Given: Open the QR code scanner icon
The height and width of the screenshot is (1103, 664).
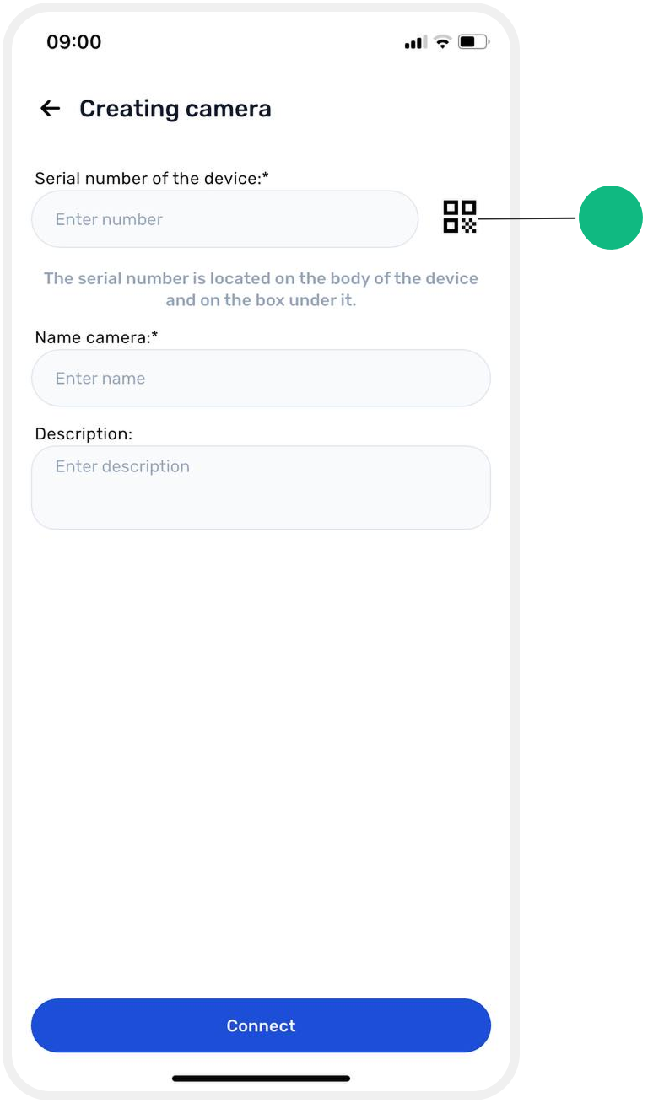Looking at the screenshot, I should [x=460, y=217].
